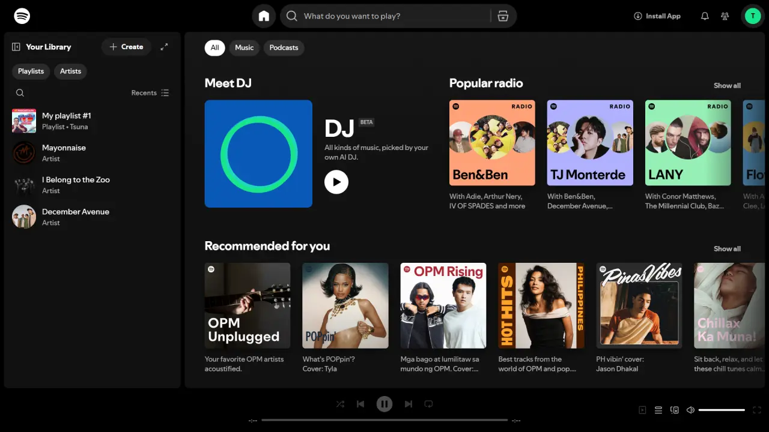The image size is (769, 432).
Task: Play the DJ session
Action: pyautogui.click(x=336, y=182)
